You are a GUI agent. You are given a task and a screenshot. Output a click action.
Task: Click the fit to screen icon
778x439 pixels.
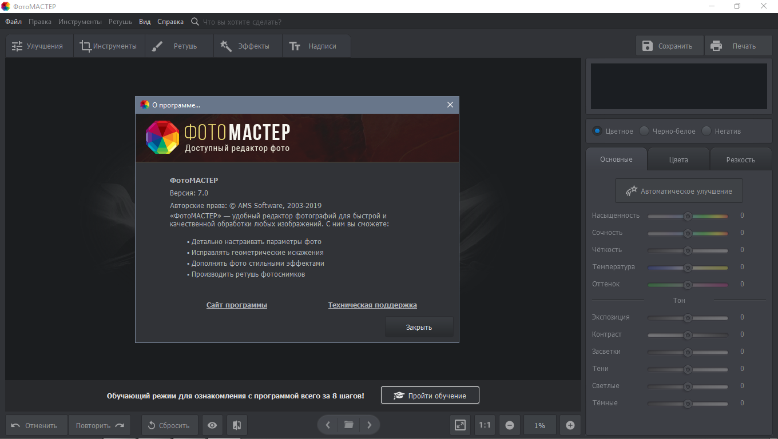pyautogui.click(x=461, y=425)
